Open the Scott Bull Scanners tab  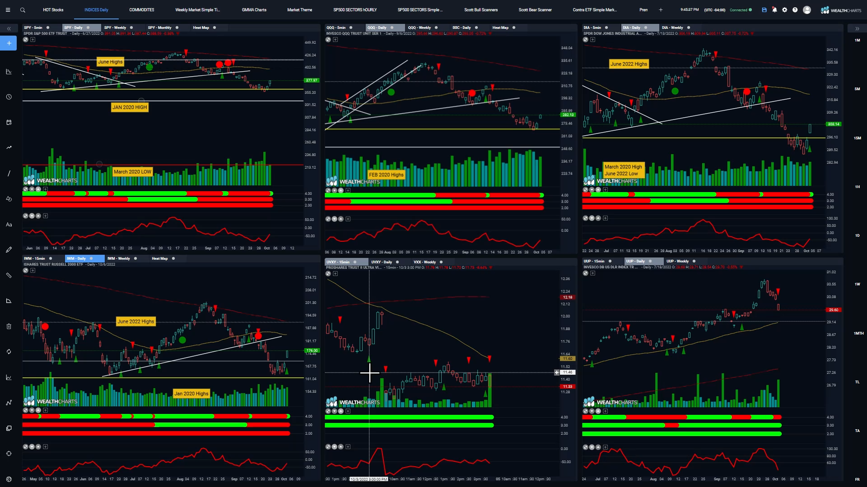[481, 10]
